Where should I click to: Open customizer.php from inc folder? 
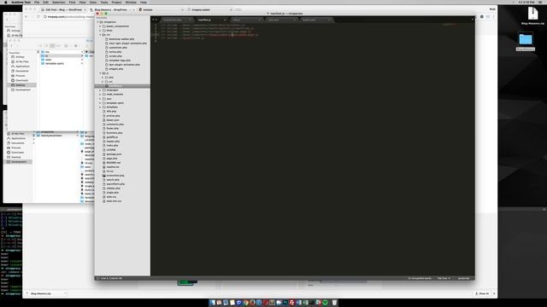point(118,48)
